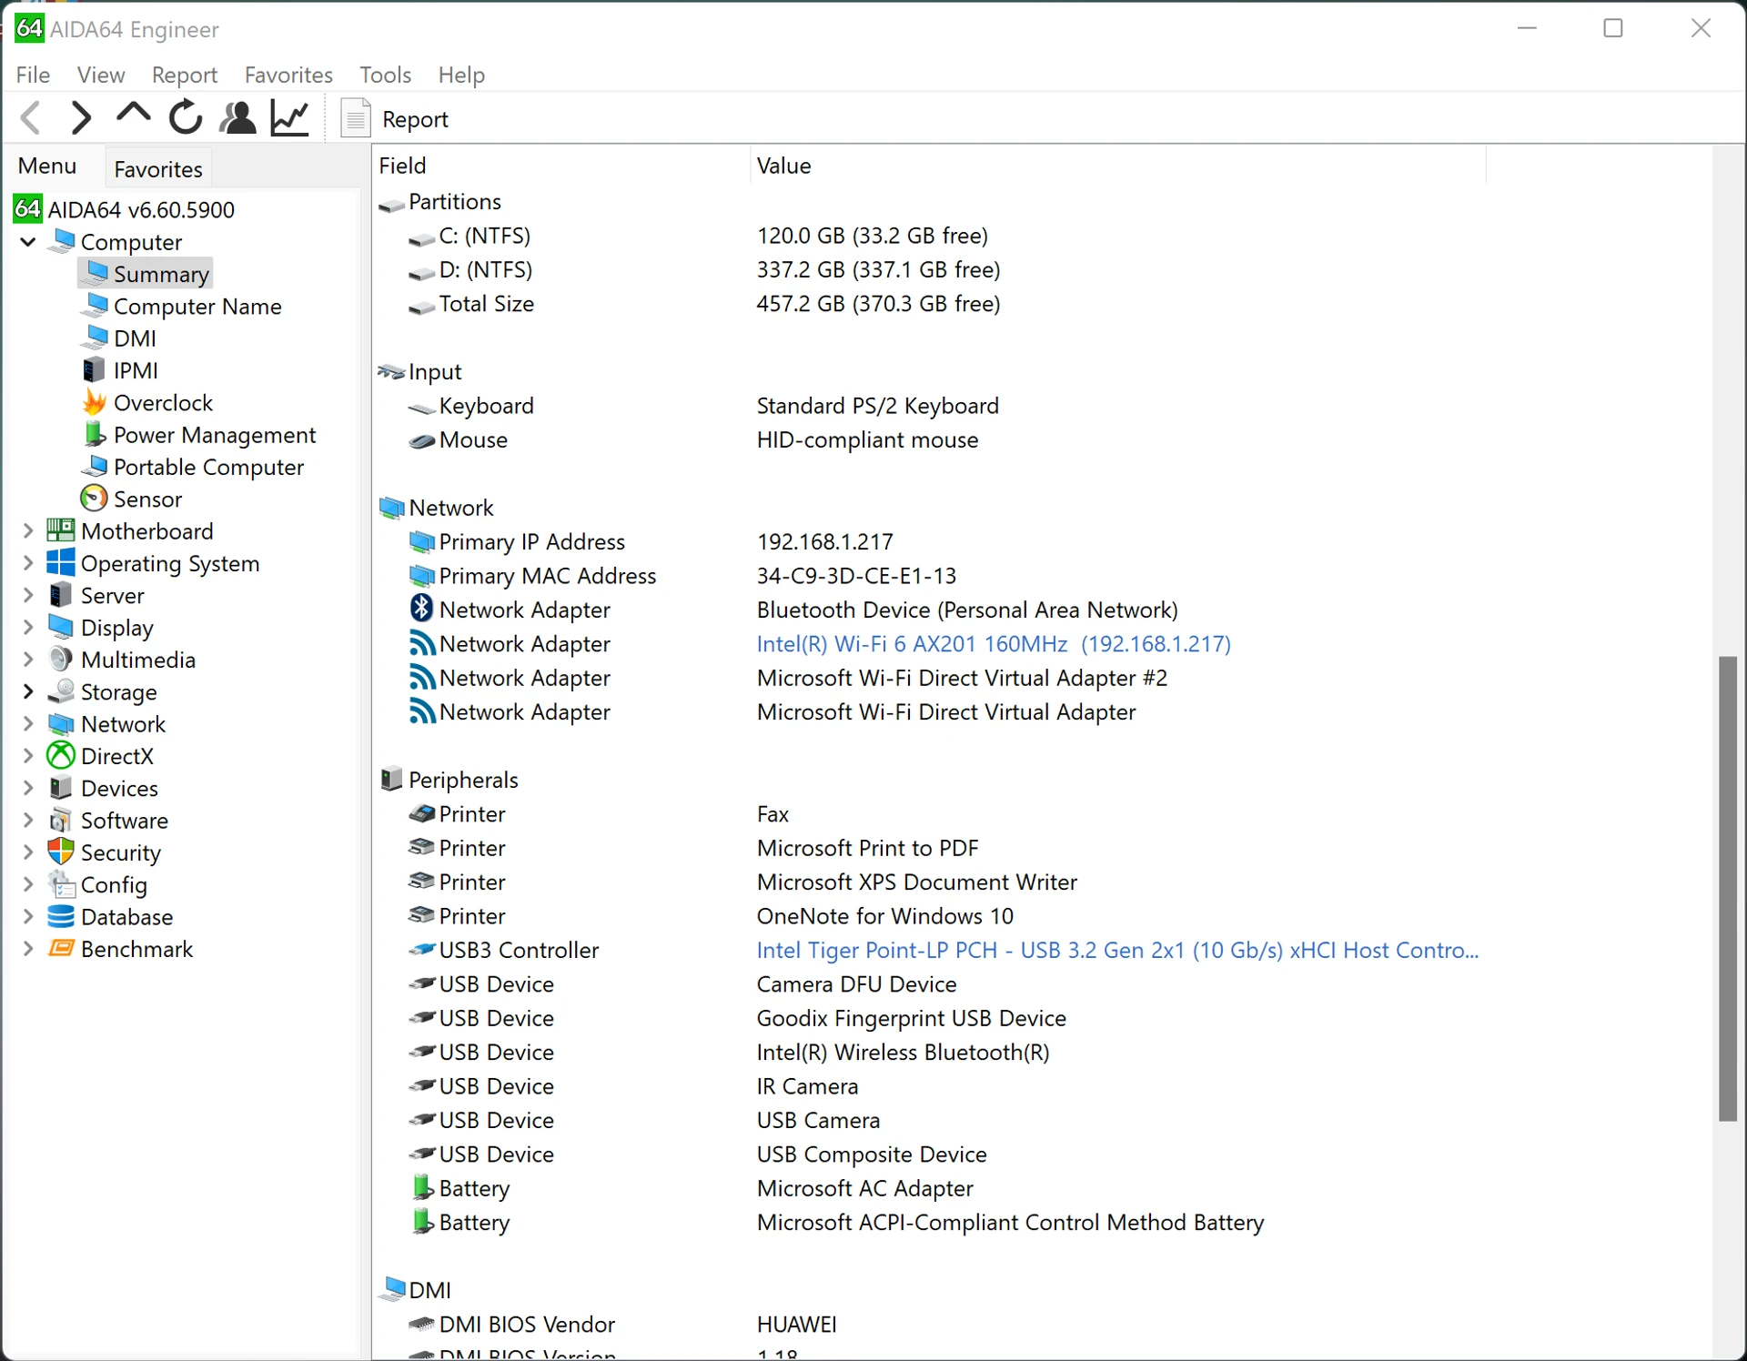This screenshot has height=1361, width=1747.
Task: Click the DMI tree item icon
Action: (95, 338)
